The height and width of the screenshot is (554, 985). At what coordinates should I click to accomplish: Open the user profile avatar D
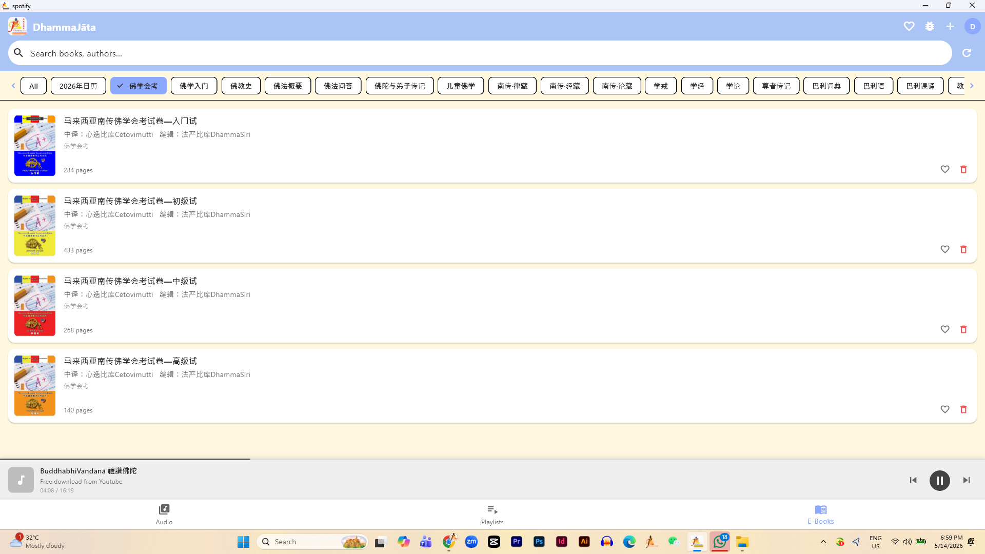tap(972, 27)
